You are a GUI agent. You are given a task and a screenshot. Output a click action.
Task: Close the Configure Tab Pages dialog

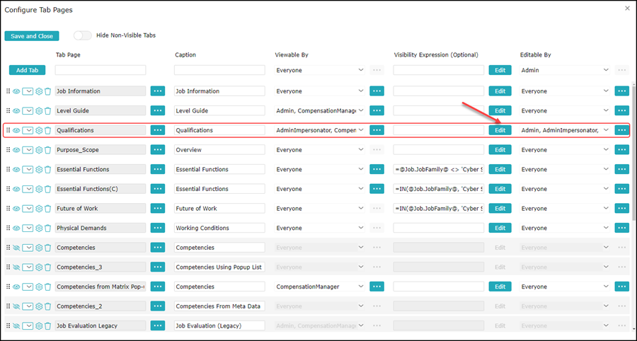pos(627,8)
